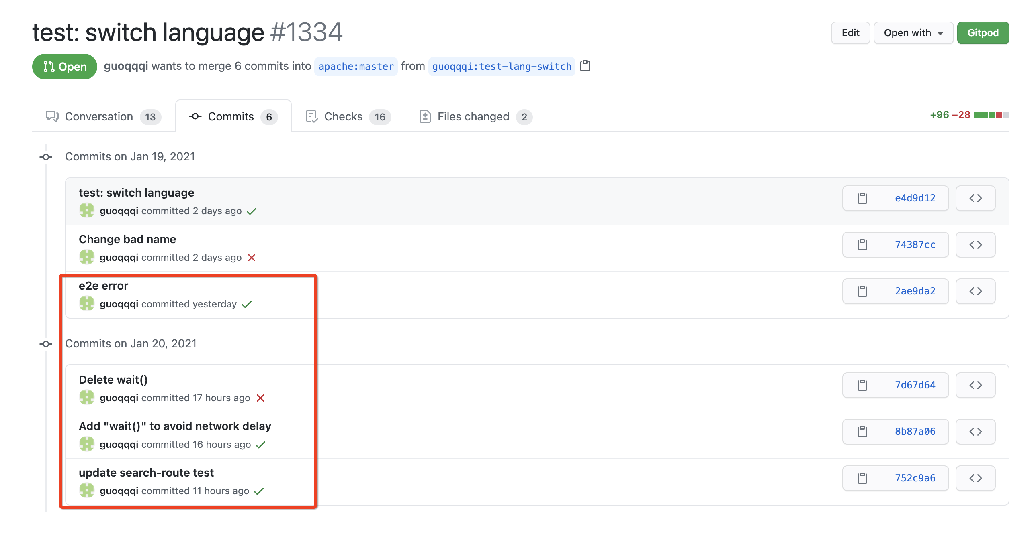Screen dimensions: 1036x536
Task: Click the red X status on Delete wait()
Action: coord(260,398)
